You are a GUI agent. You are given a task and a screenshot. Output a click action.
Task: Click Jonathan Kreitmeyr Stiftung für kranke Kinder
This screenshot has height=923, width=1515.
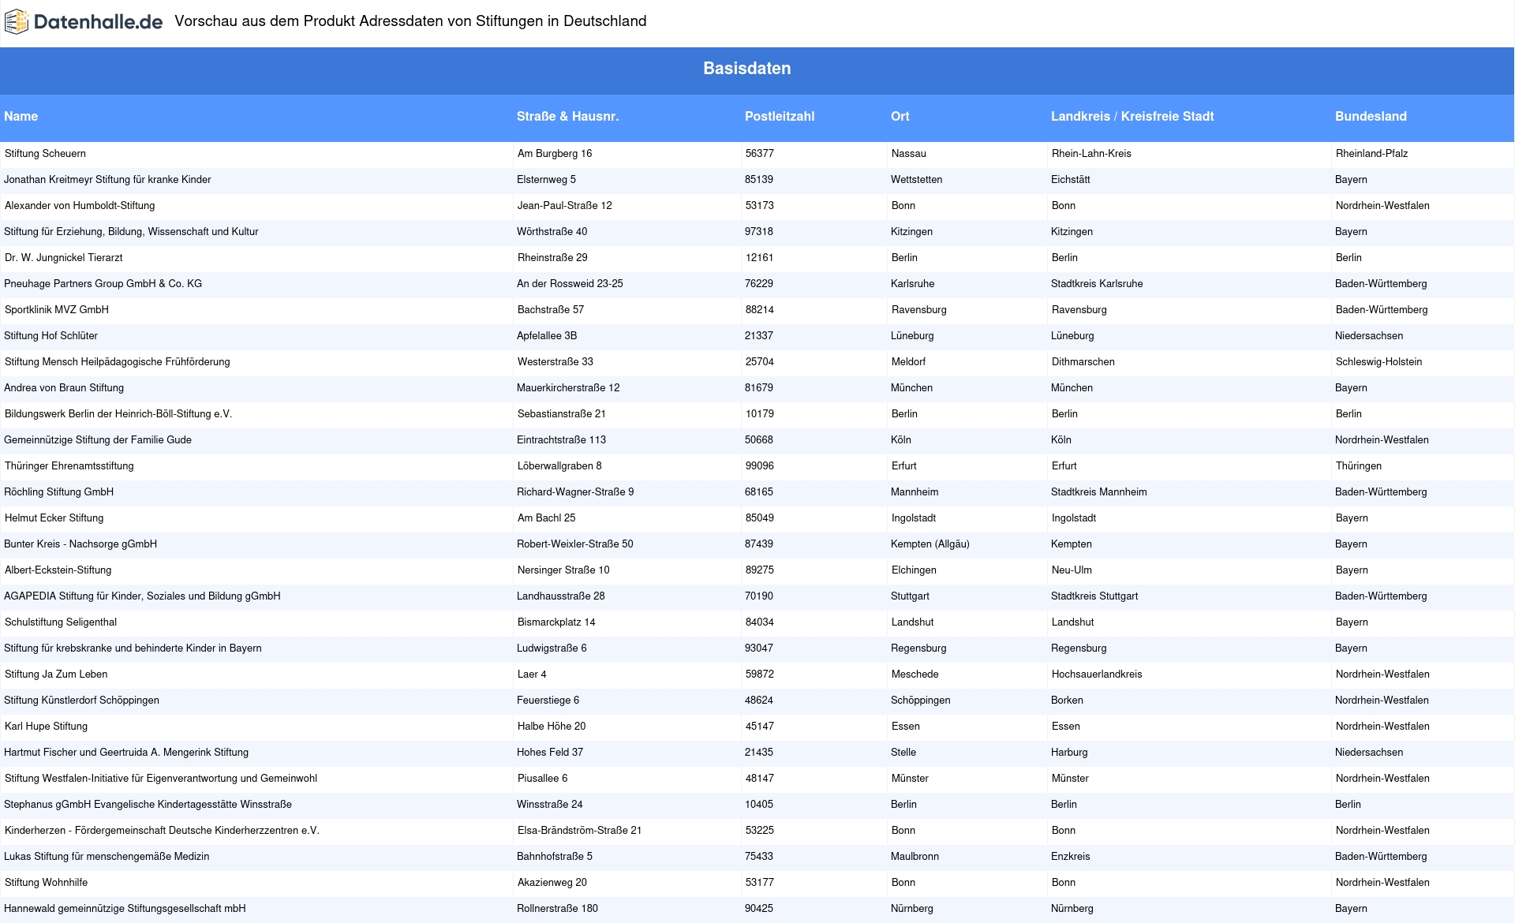coord(107,180)
